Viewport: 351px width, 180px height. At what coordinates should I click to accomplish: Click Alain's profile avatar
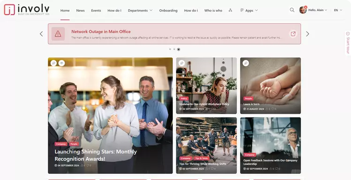pos(303,10)
